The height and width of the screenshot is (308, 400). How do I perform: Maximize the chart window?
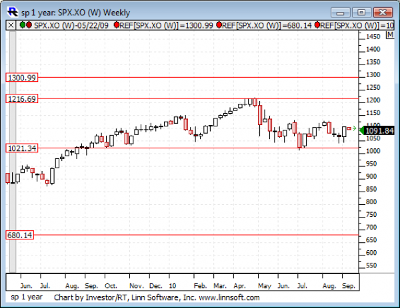(361, 12)
